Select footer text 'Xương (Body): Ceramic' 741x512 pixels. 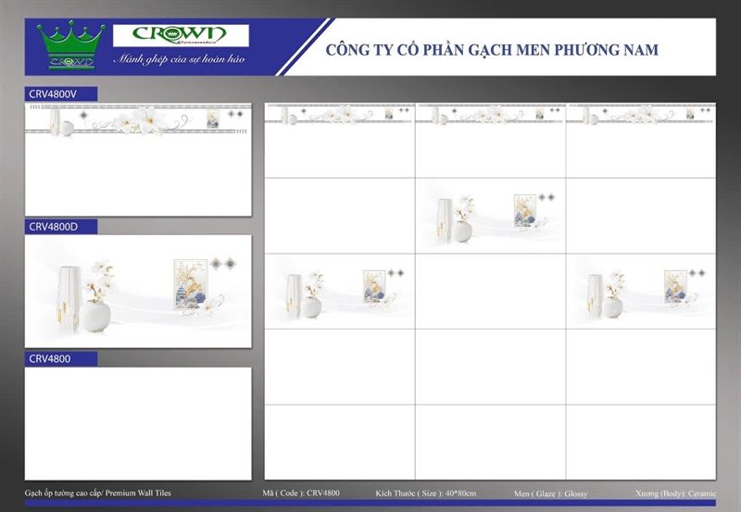(x=676, y=493)
